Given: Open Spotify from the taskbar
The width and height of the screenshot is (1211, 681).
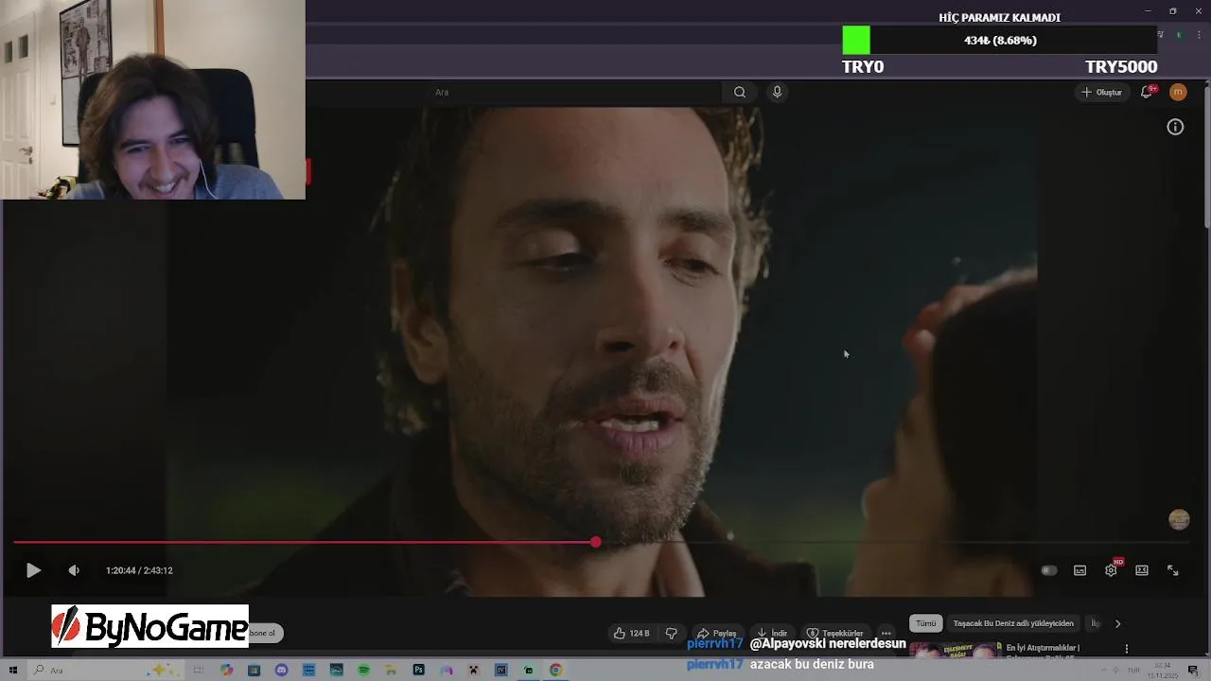Looking at the screenshot, I should [x=363, y=670].
